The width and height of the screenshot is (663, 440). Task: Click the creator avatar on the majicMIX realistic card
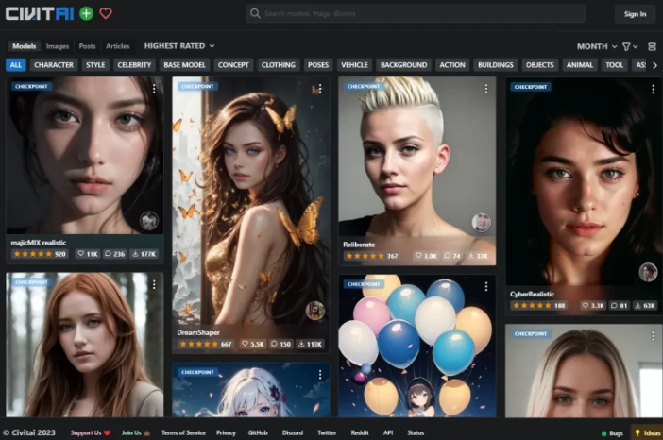[x=148, y=221]
